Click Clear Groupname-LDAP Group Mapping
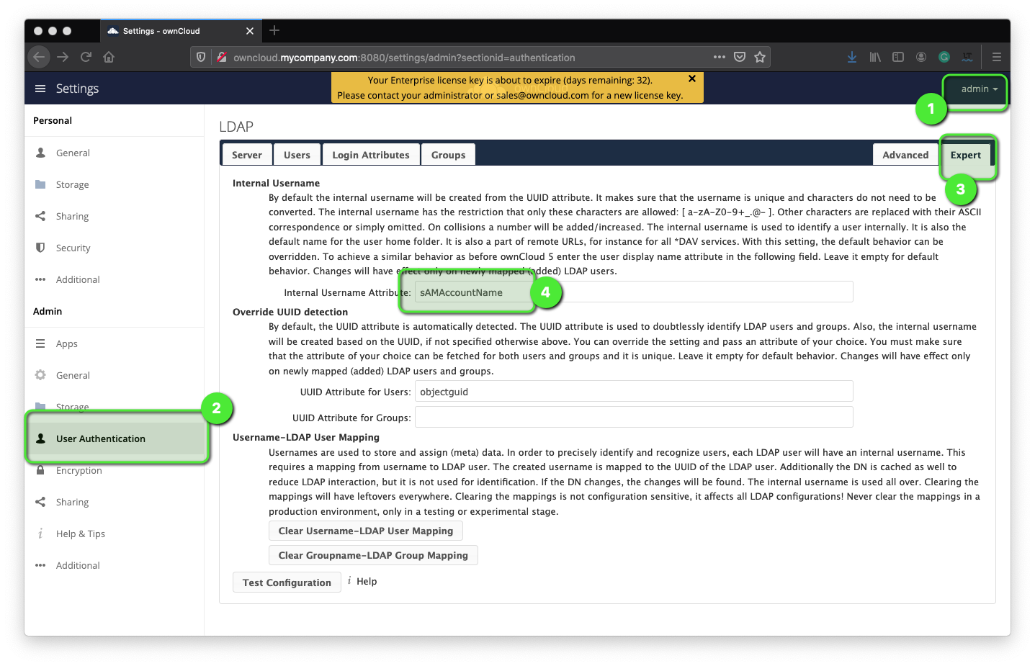Image resolution: width=1035 pixels, height=666 pixels. click(x=372, y=554)
